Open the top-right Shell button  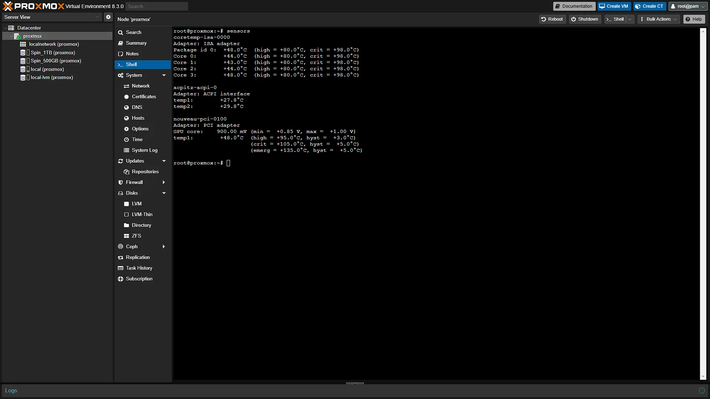616,19
